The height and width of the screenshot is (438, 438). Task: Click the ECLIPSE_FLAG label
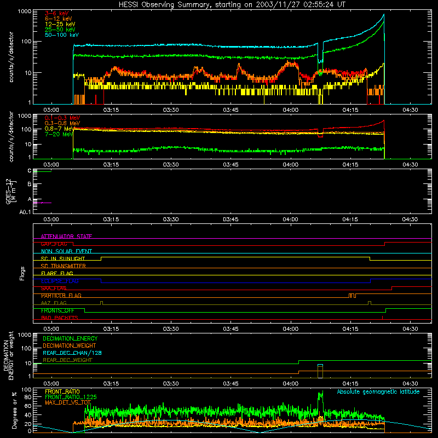[60, 281]
